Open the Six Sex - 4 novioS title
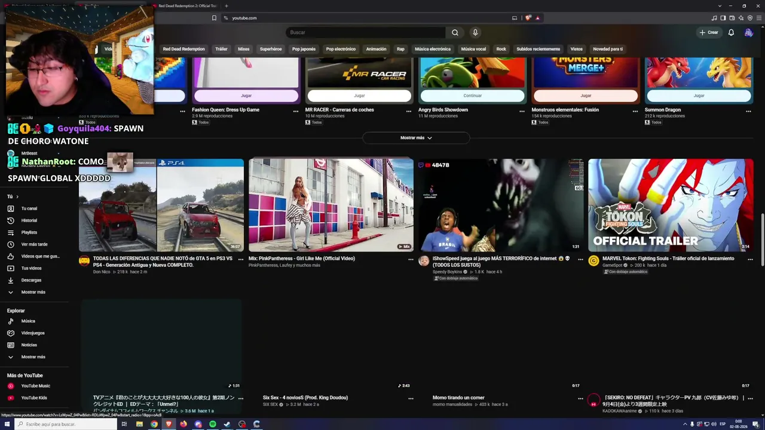 (305, 398)
